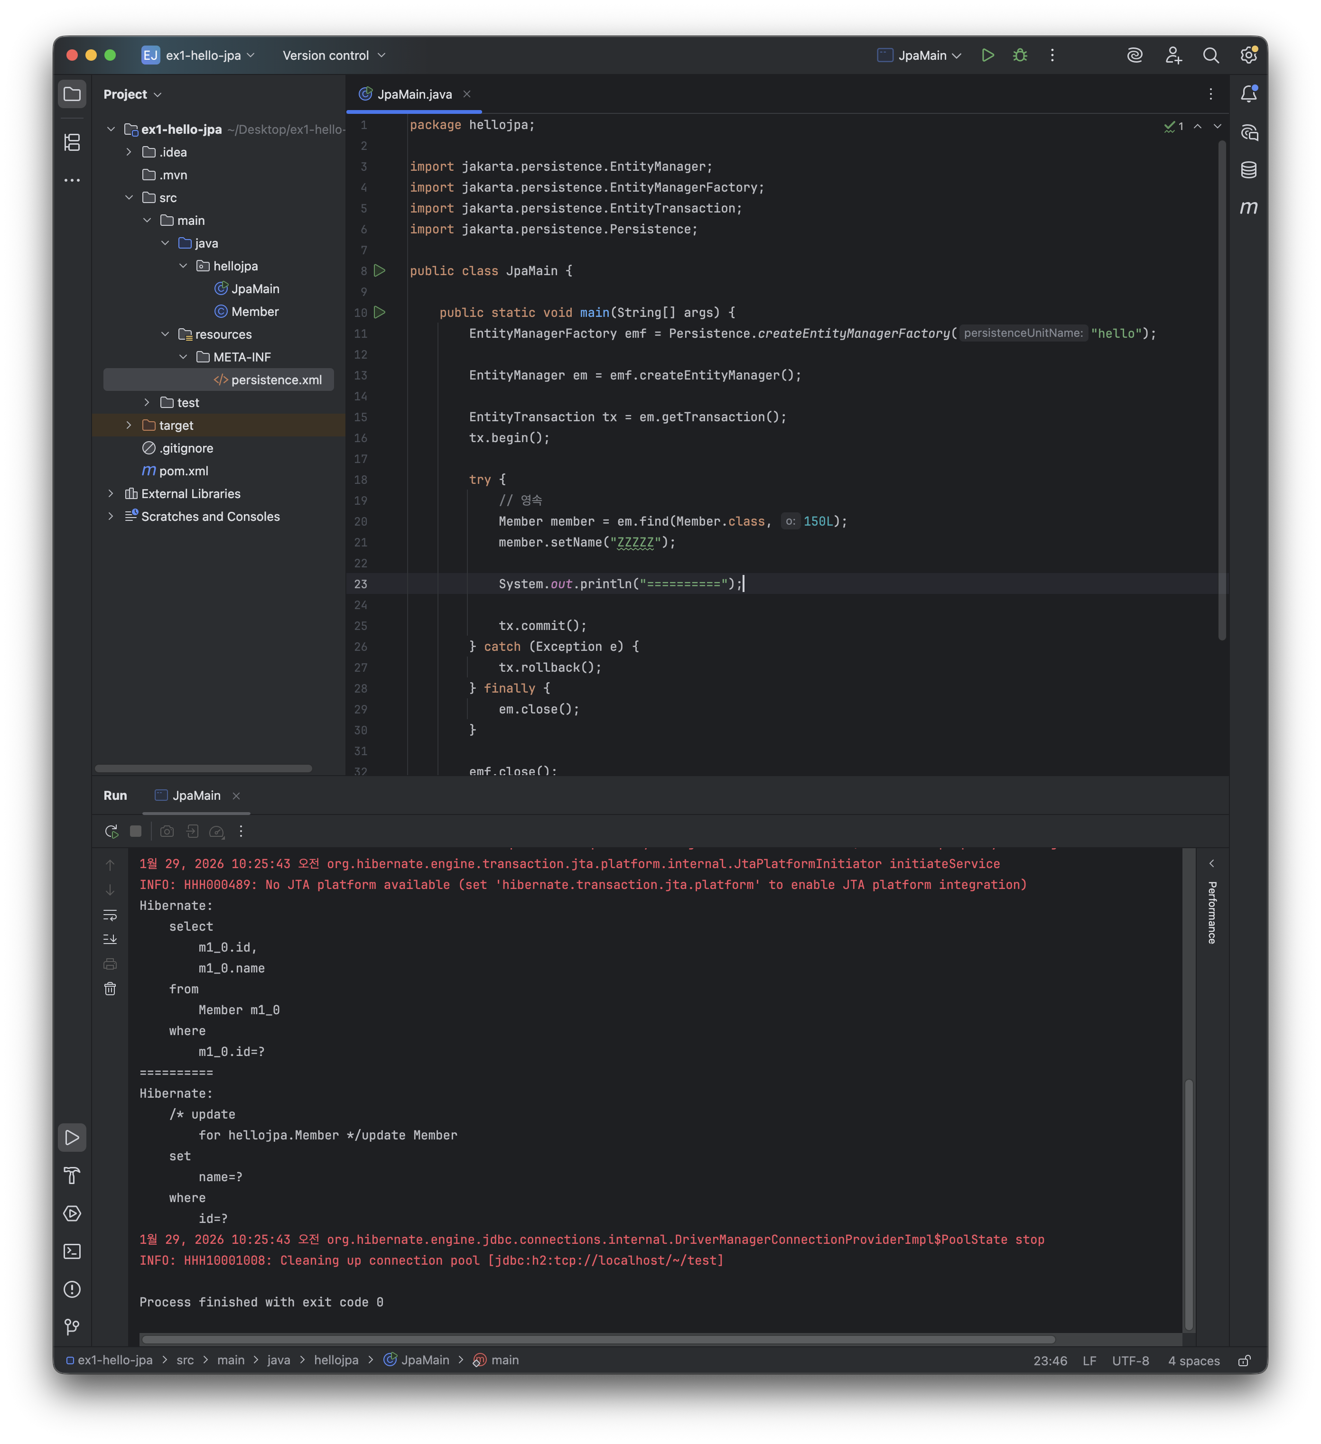Image resolution: width=1321 pixels, height=1444 pixels.
Task: Click the console horizontal scrollbar
Action: pyautogui.click(x=598, y=1339)
